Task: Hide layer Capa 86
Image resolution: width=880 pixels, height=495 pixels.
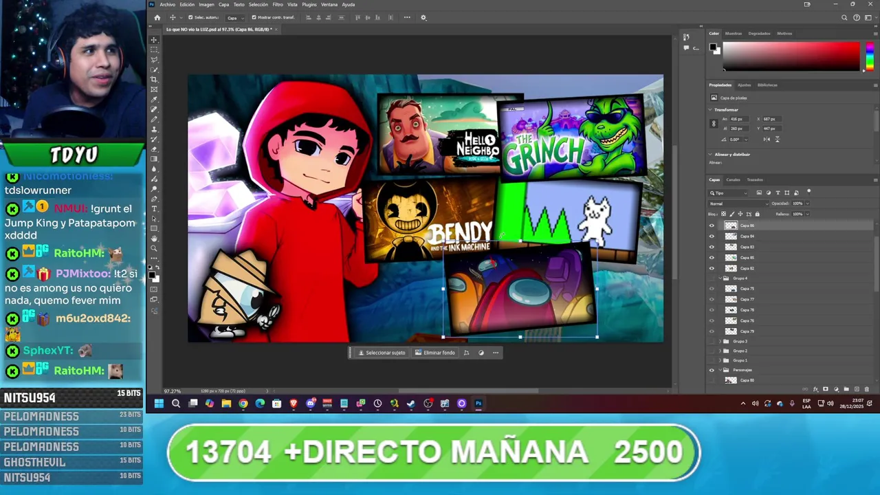Action: (712, 225)
